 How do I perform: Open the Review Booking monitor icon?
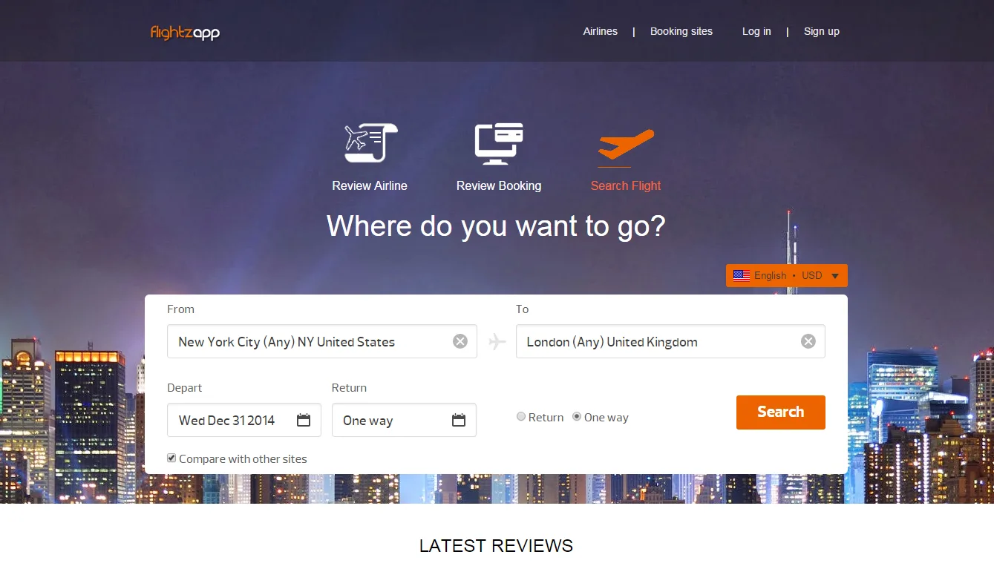(499, 143)
